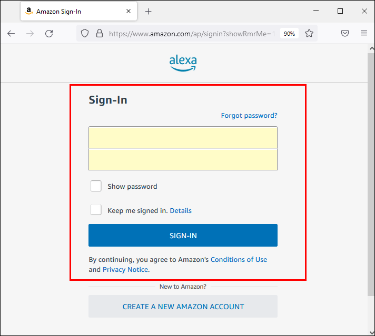Open a new tab with the plus icon
This screenshot has height=336, width=375.
coord(149,11)
